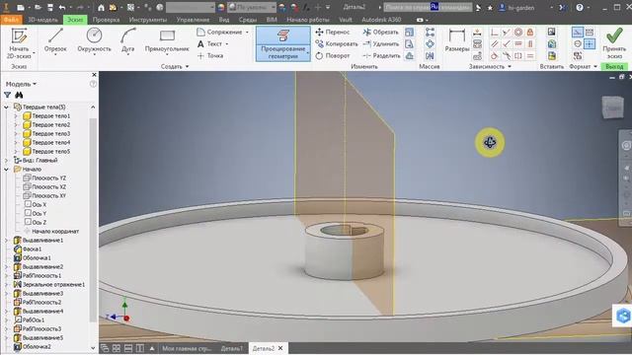The image size is (632, 355).
Task: Apply the concentric constraint icon
Action: tap(518, 32)
